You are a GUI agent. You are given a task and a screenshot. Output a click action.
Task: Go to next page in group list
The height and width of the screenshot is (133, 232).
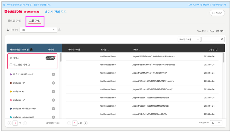tap(25, 123)
